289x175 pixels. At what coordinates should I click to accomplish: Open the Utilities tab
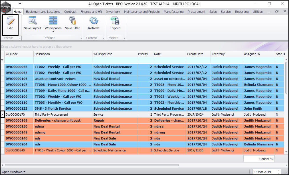coord(258,12)
